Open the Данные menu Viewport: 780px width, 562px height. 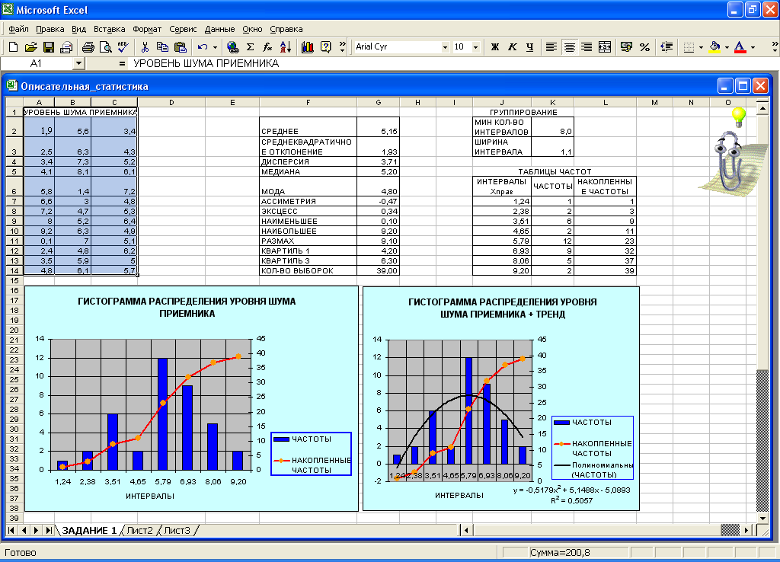219,29
